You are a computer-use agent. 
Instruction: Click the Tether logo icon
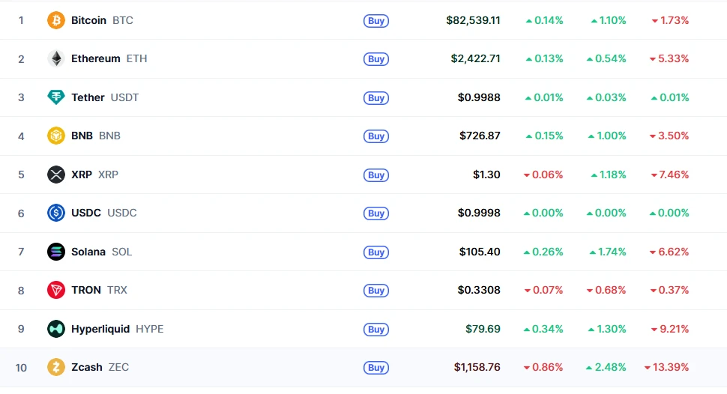point(56,97)
